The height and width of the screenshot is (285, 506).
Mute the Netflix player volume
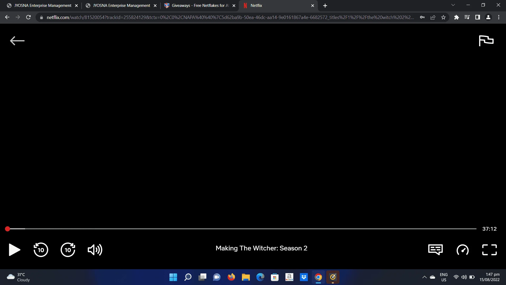tap(95, 250)
